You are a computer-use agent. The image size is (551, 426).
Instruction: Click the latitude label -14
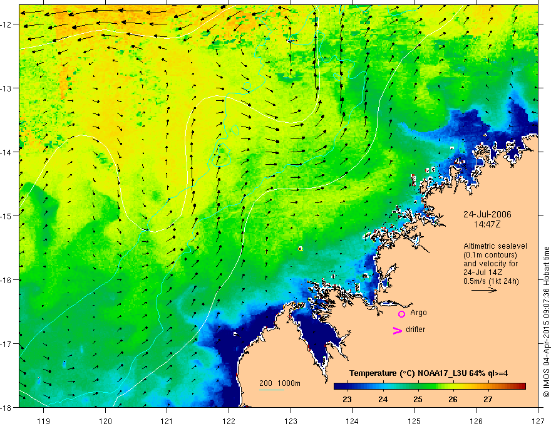coord(6,152)
